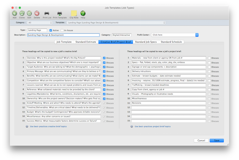Toggle Discuss for creative brief Overview heading
This screenshot has width=239, height=160.
[x=104, y=58]
